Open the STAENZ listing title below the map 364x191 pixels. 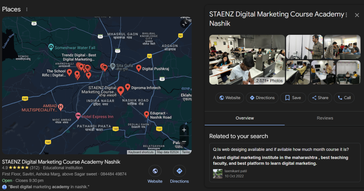61,162
